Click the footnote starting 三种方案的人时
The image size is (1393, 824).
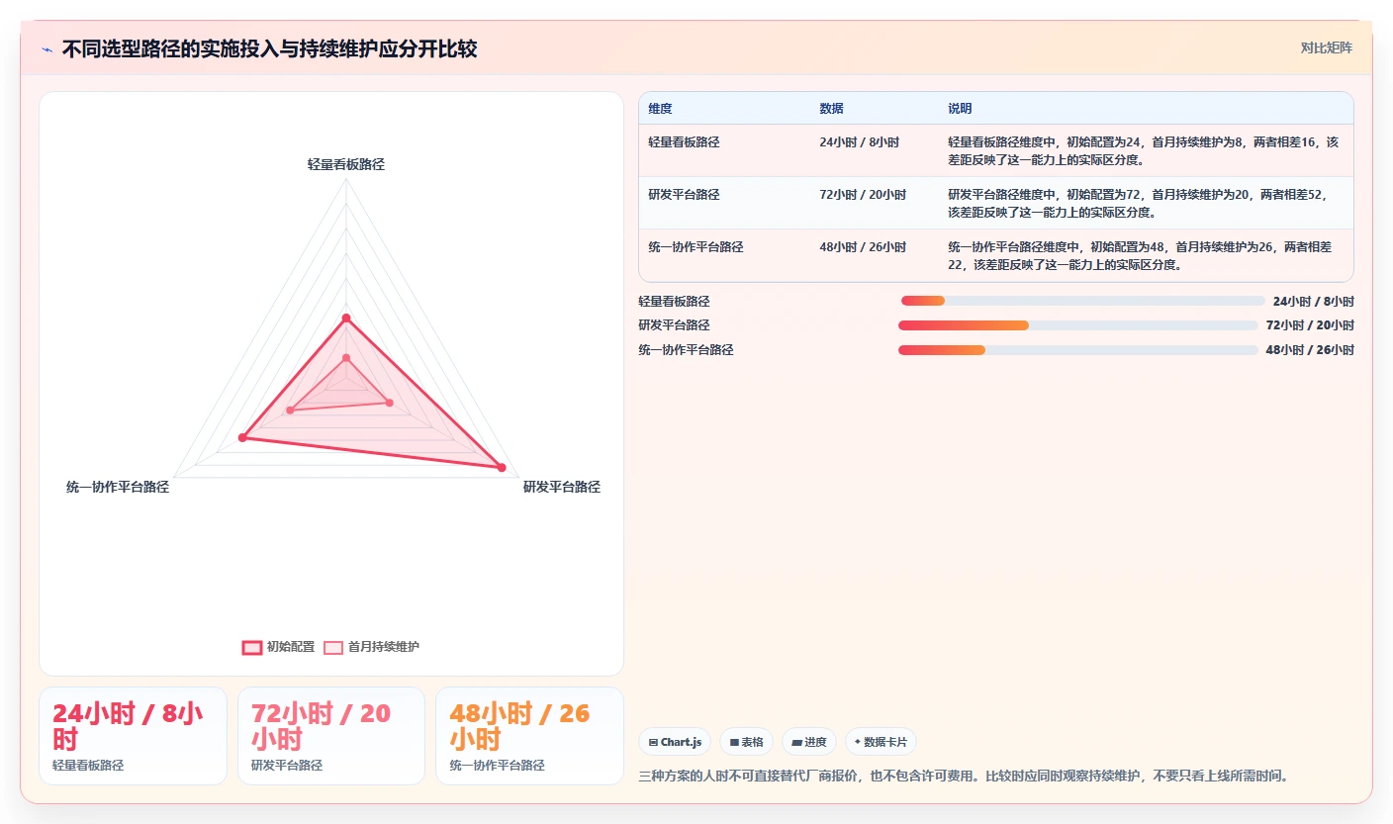click(x=965, y=776)
